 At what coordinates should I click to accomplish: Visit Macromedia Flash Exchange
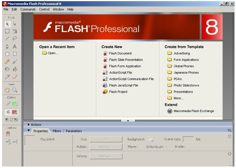tap(191, 111)
